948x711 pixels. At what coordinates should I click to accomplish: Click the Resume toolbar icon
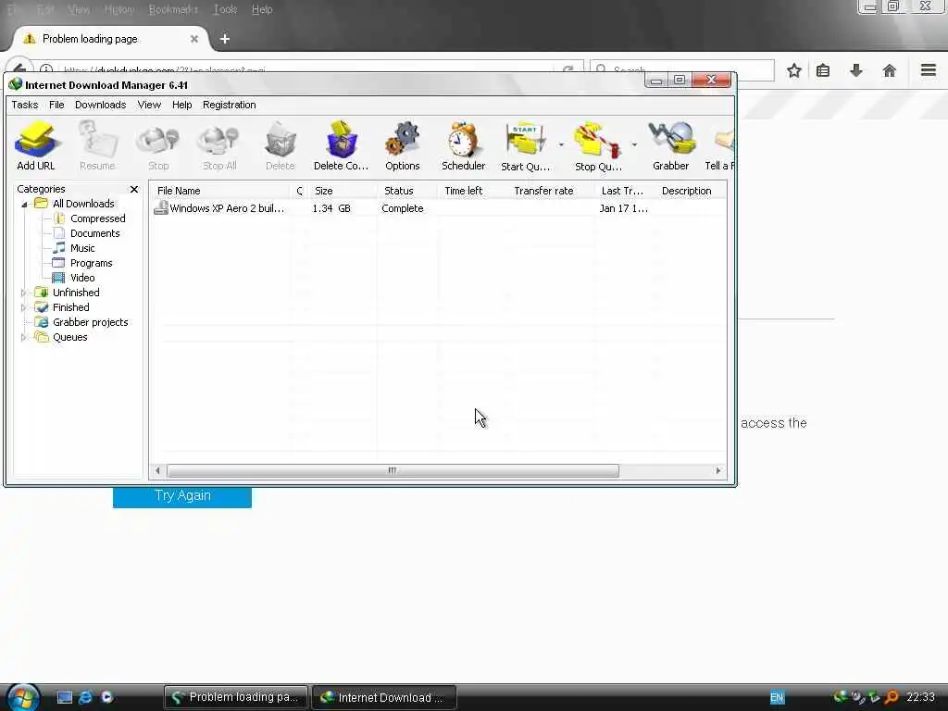point(97,145)
